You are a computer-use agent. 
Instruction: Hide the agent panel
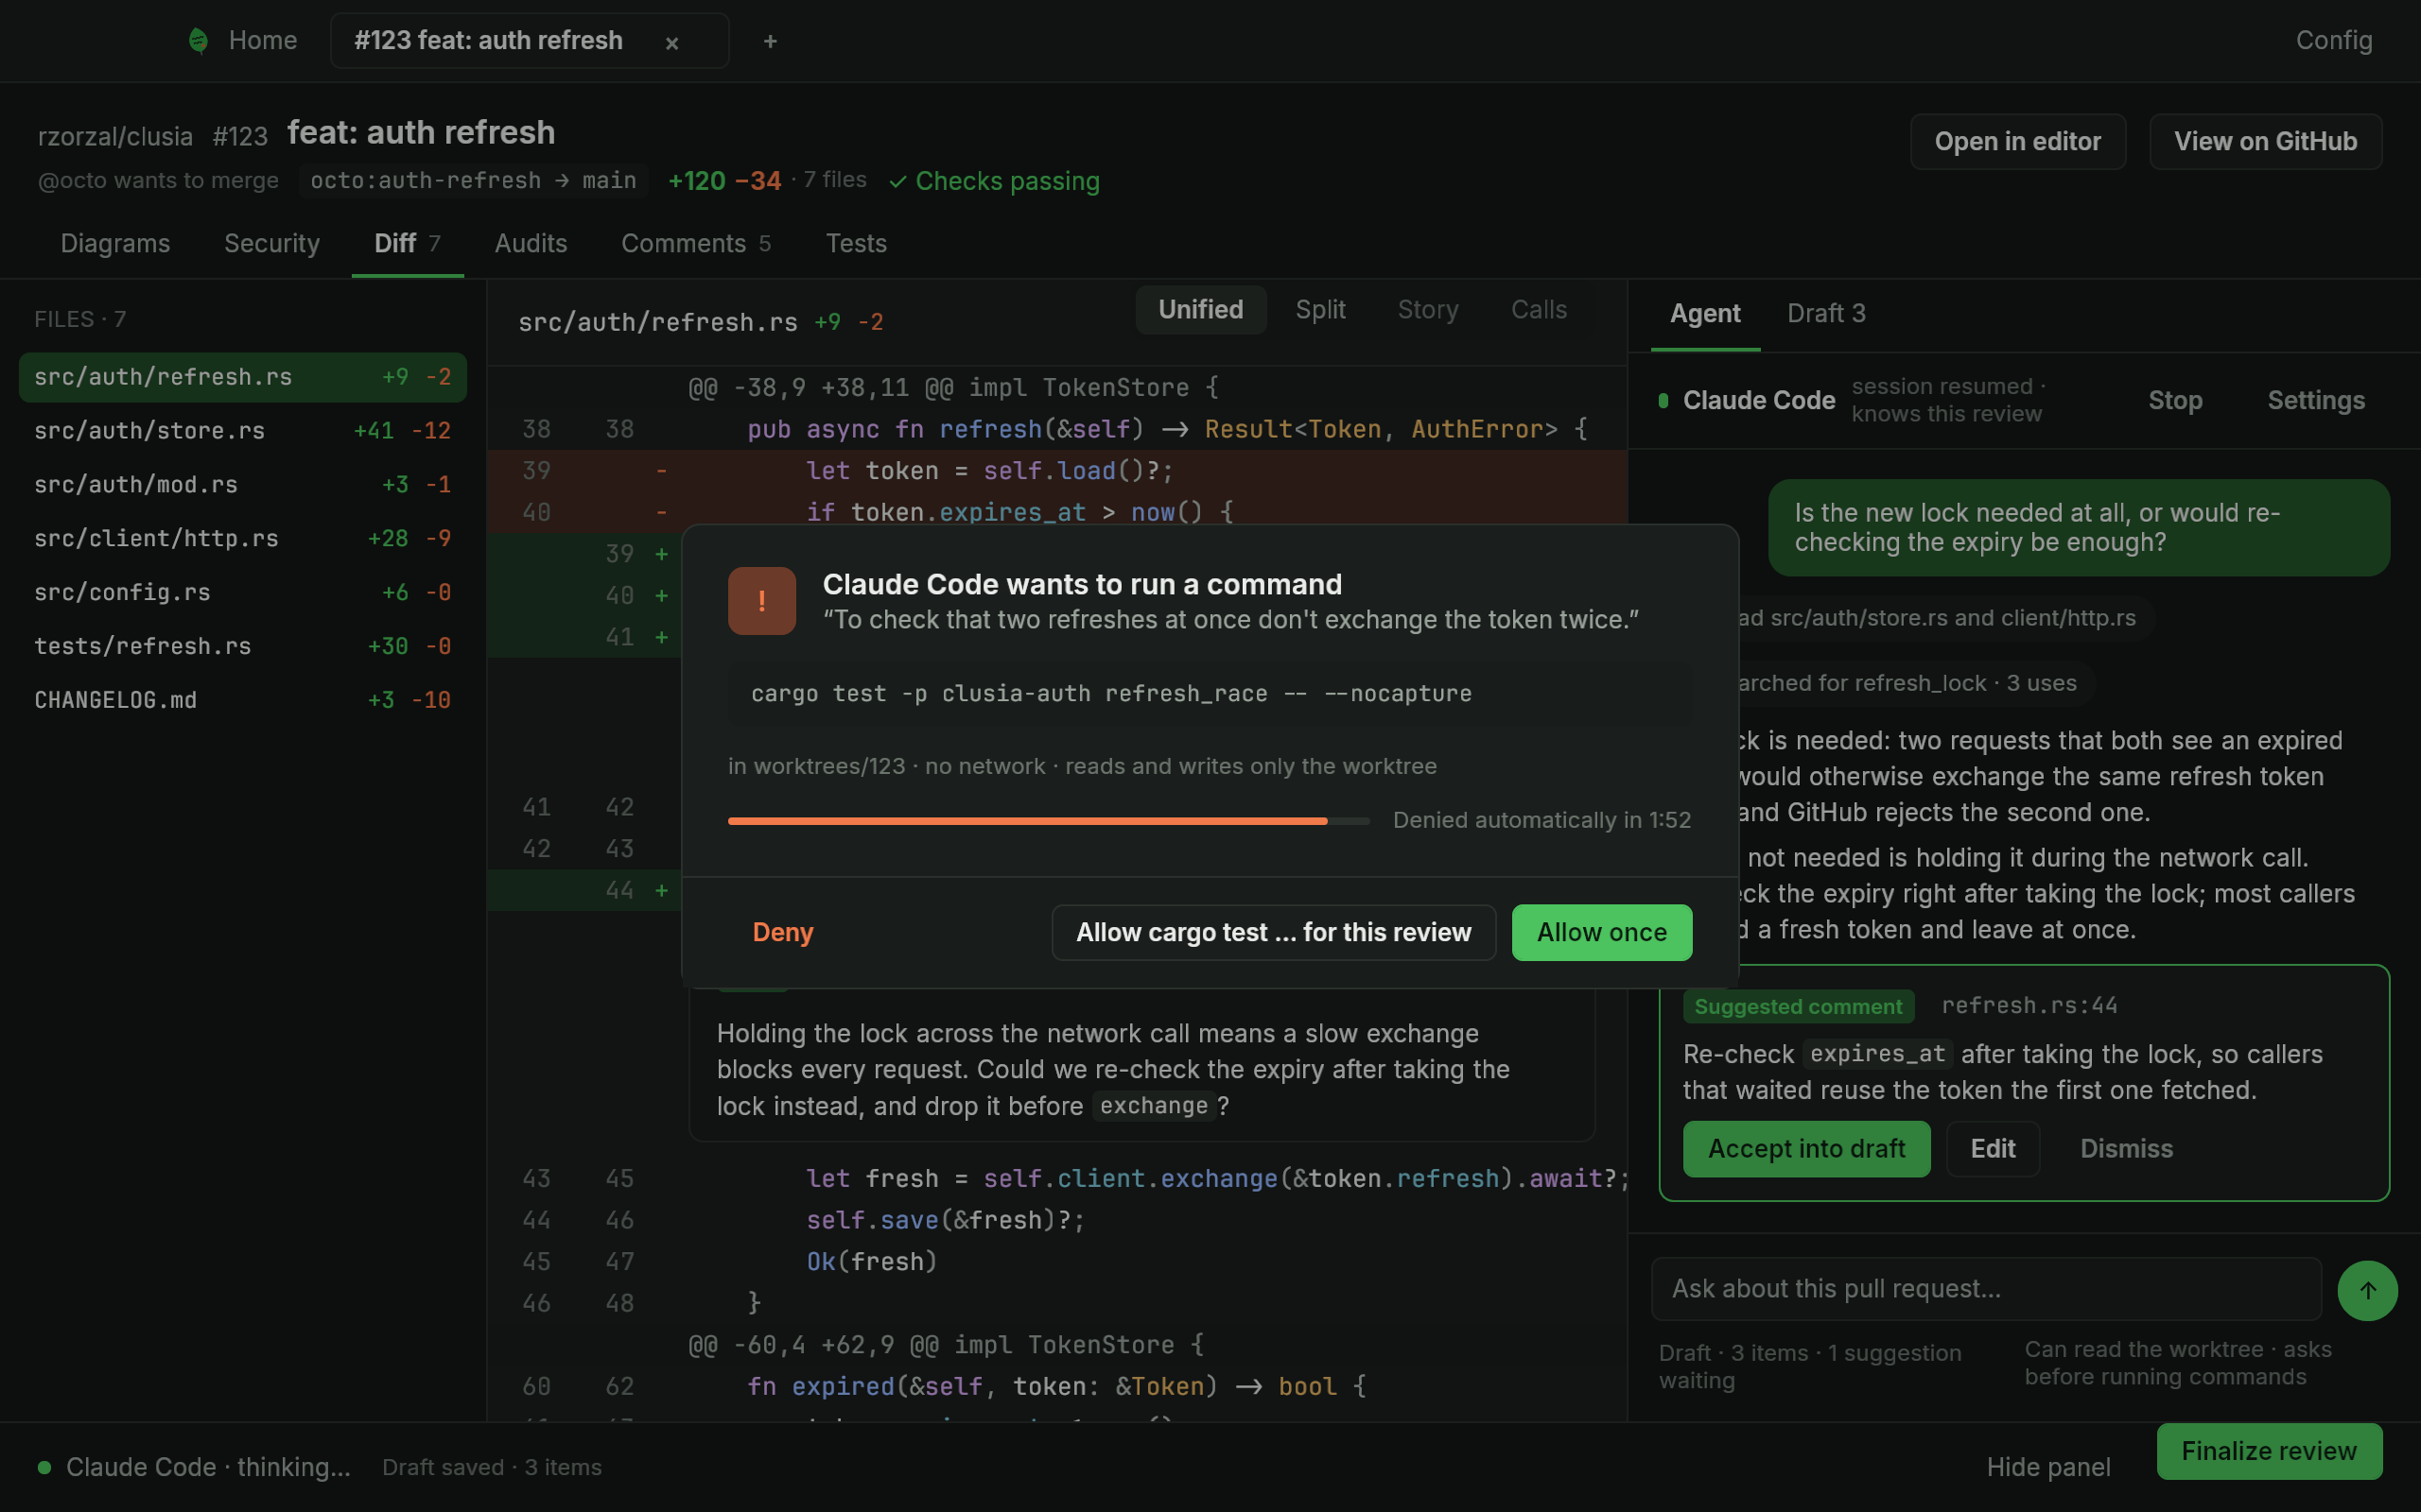pos(2047,1467)
